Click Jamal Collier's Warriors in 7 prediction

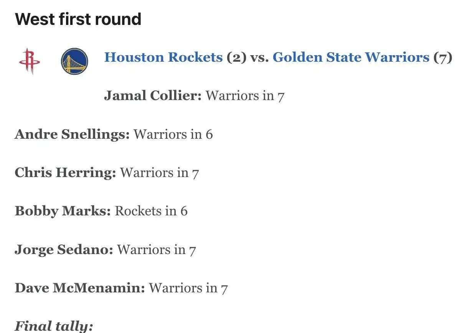245,96
